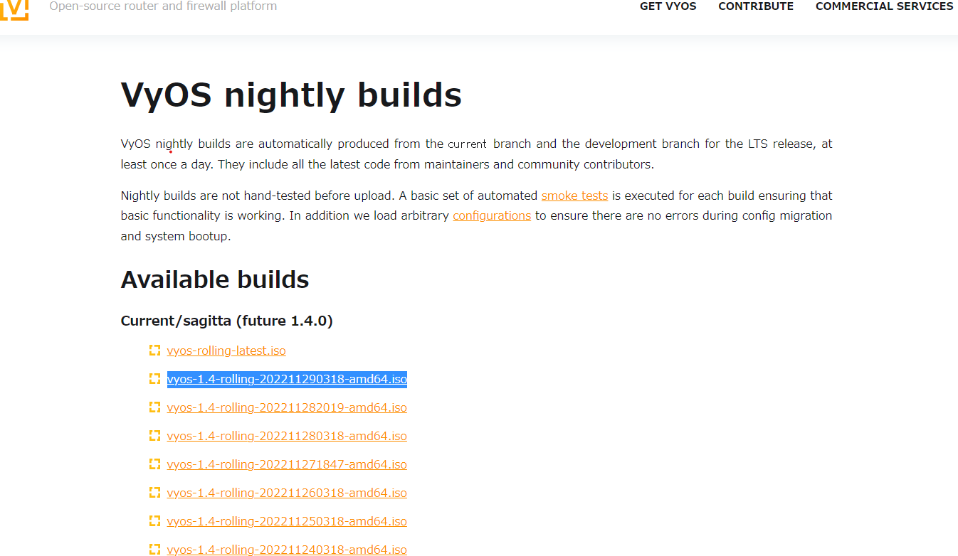Download vyos-1.4-rolling-202211260318-amd64.iso
The image size is (958, 556).
click(x=287, y=493)
